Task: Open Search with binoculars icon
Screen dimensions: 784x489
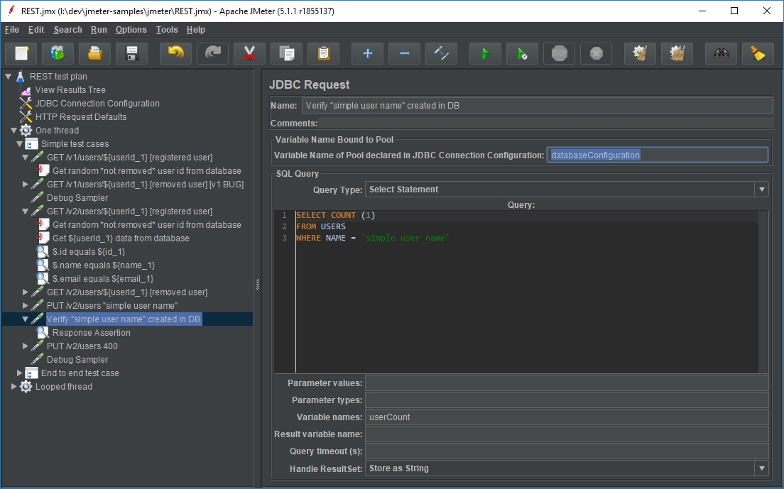Action: (721, 53)
